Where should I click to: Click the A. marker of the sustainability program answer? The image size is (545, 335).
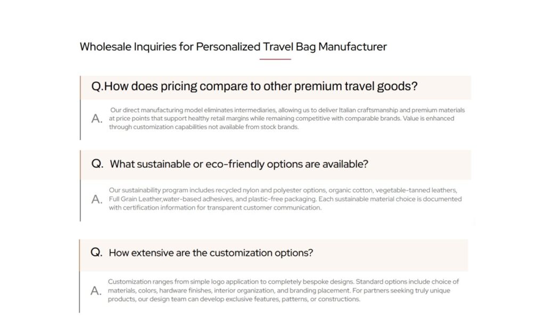(97, 199)
